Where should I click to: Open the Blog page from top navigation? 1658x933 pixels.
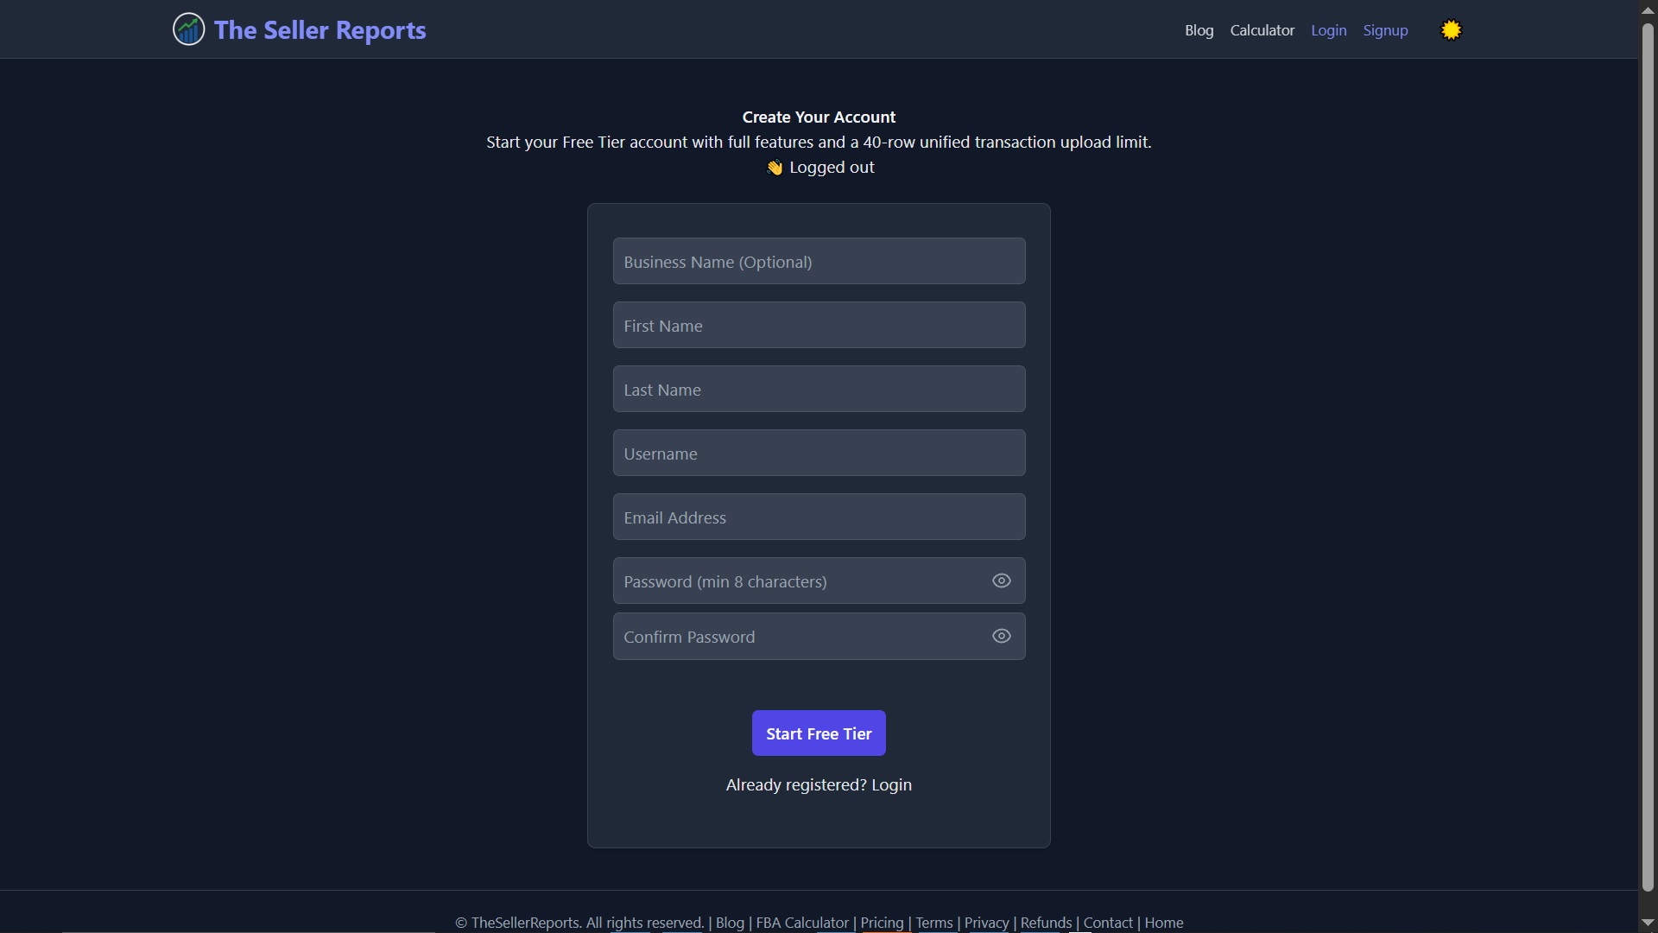[x=1199, y=30]
